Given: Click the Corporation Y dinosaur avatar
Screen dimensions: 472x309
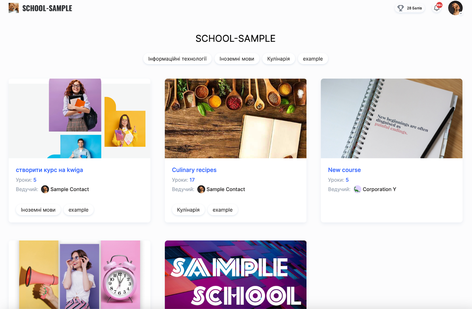Looking at the screenshot, I should (357, 189).
